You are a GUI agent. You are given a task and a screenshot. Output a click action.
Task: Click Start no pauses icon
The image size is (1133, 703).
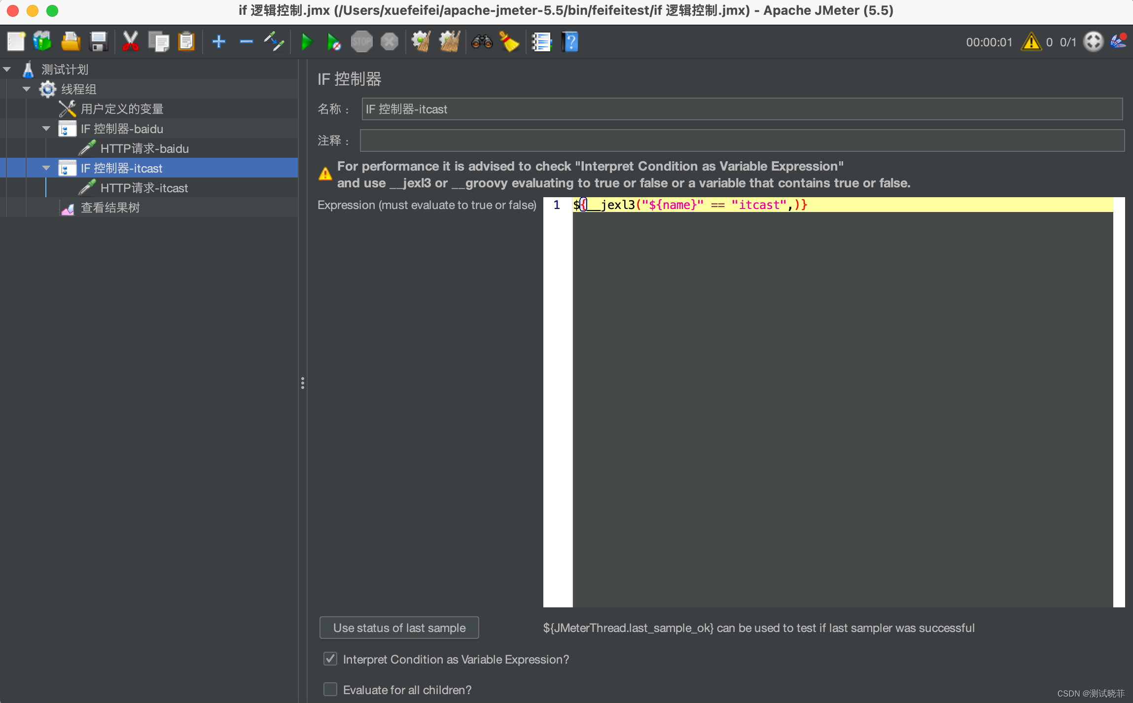click(x=334, y=42)
